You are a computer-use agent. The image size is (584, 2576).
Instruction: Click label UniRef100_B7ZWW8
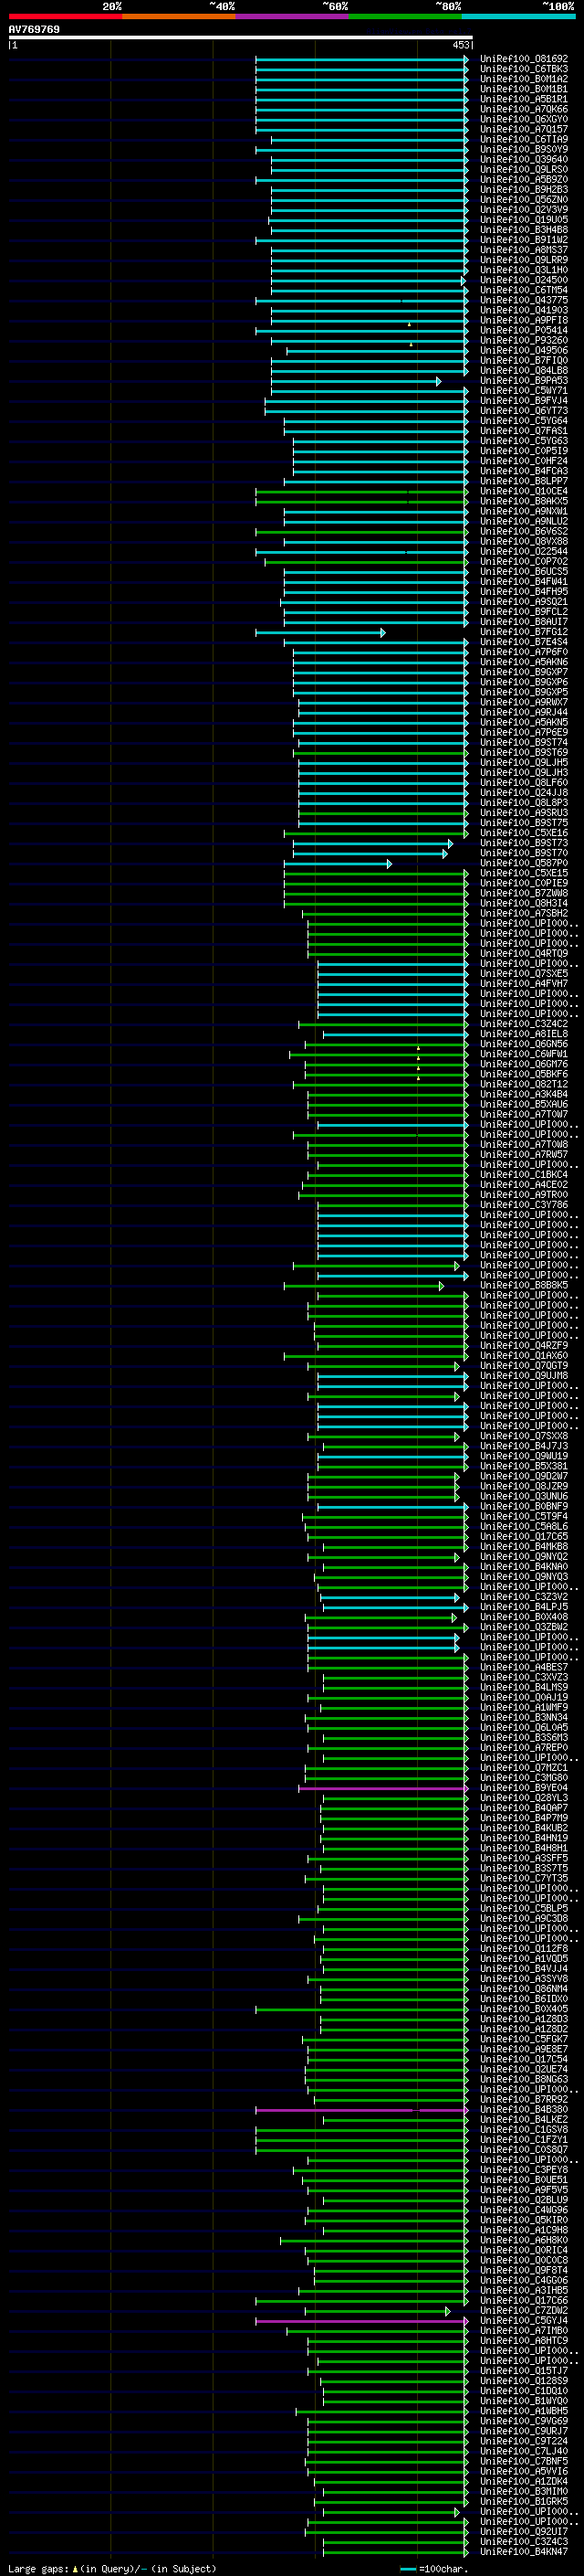tap(523, 892)
